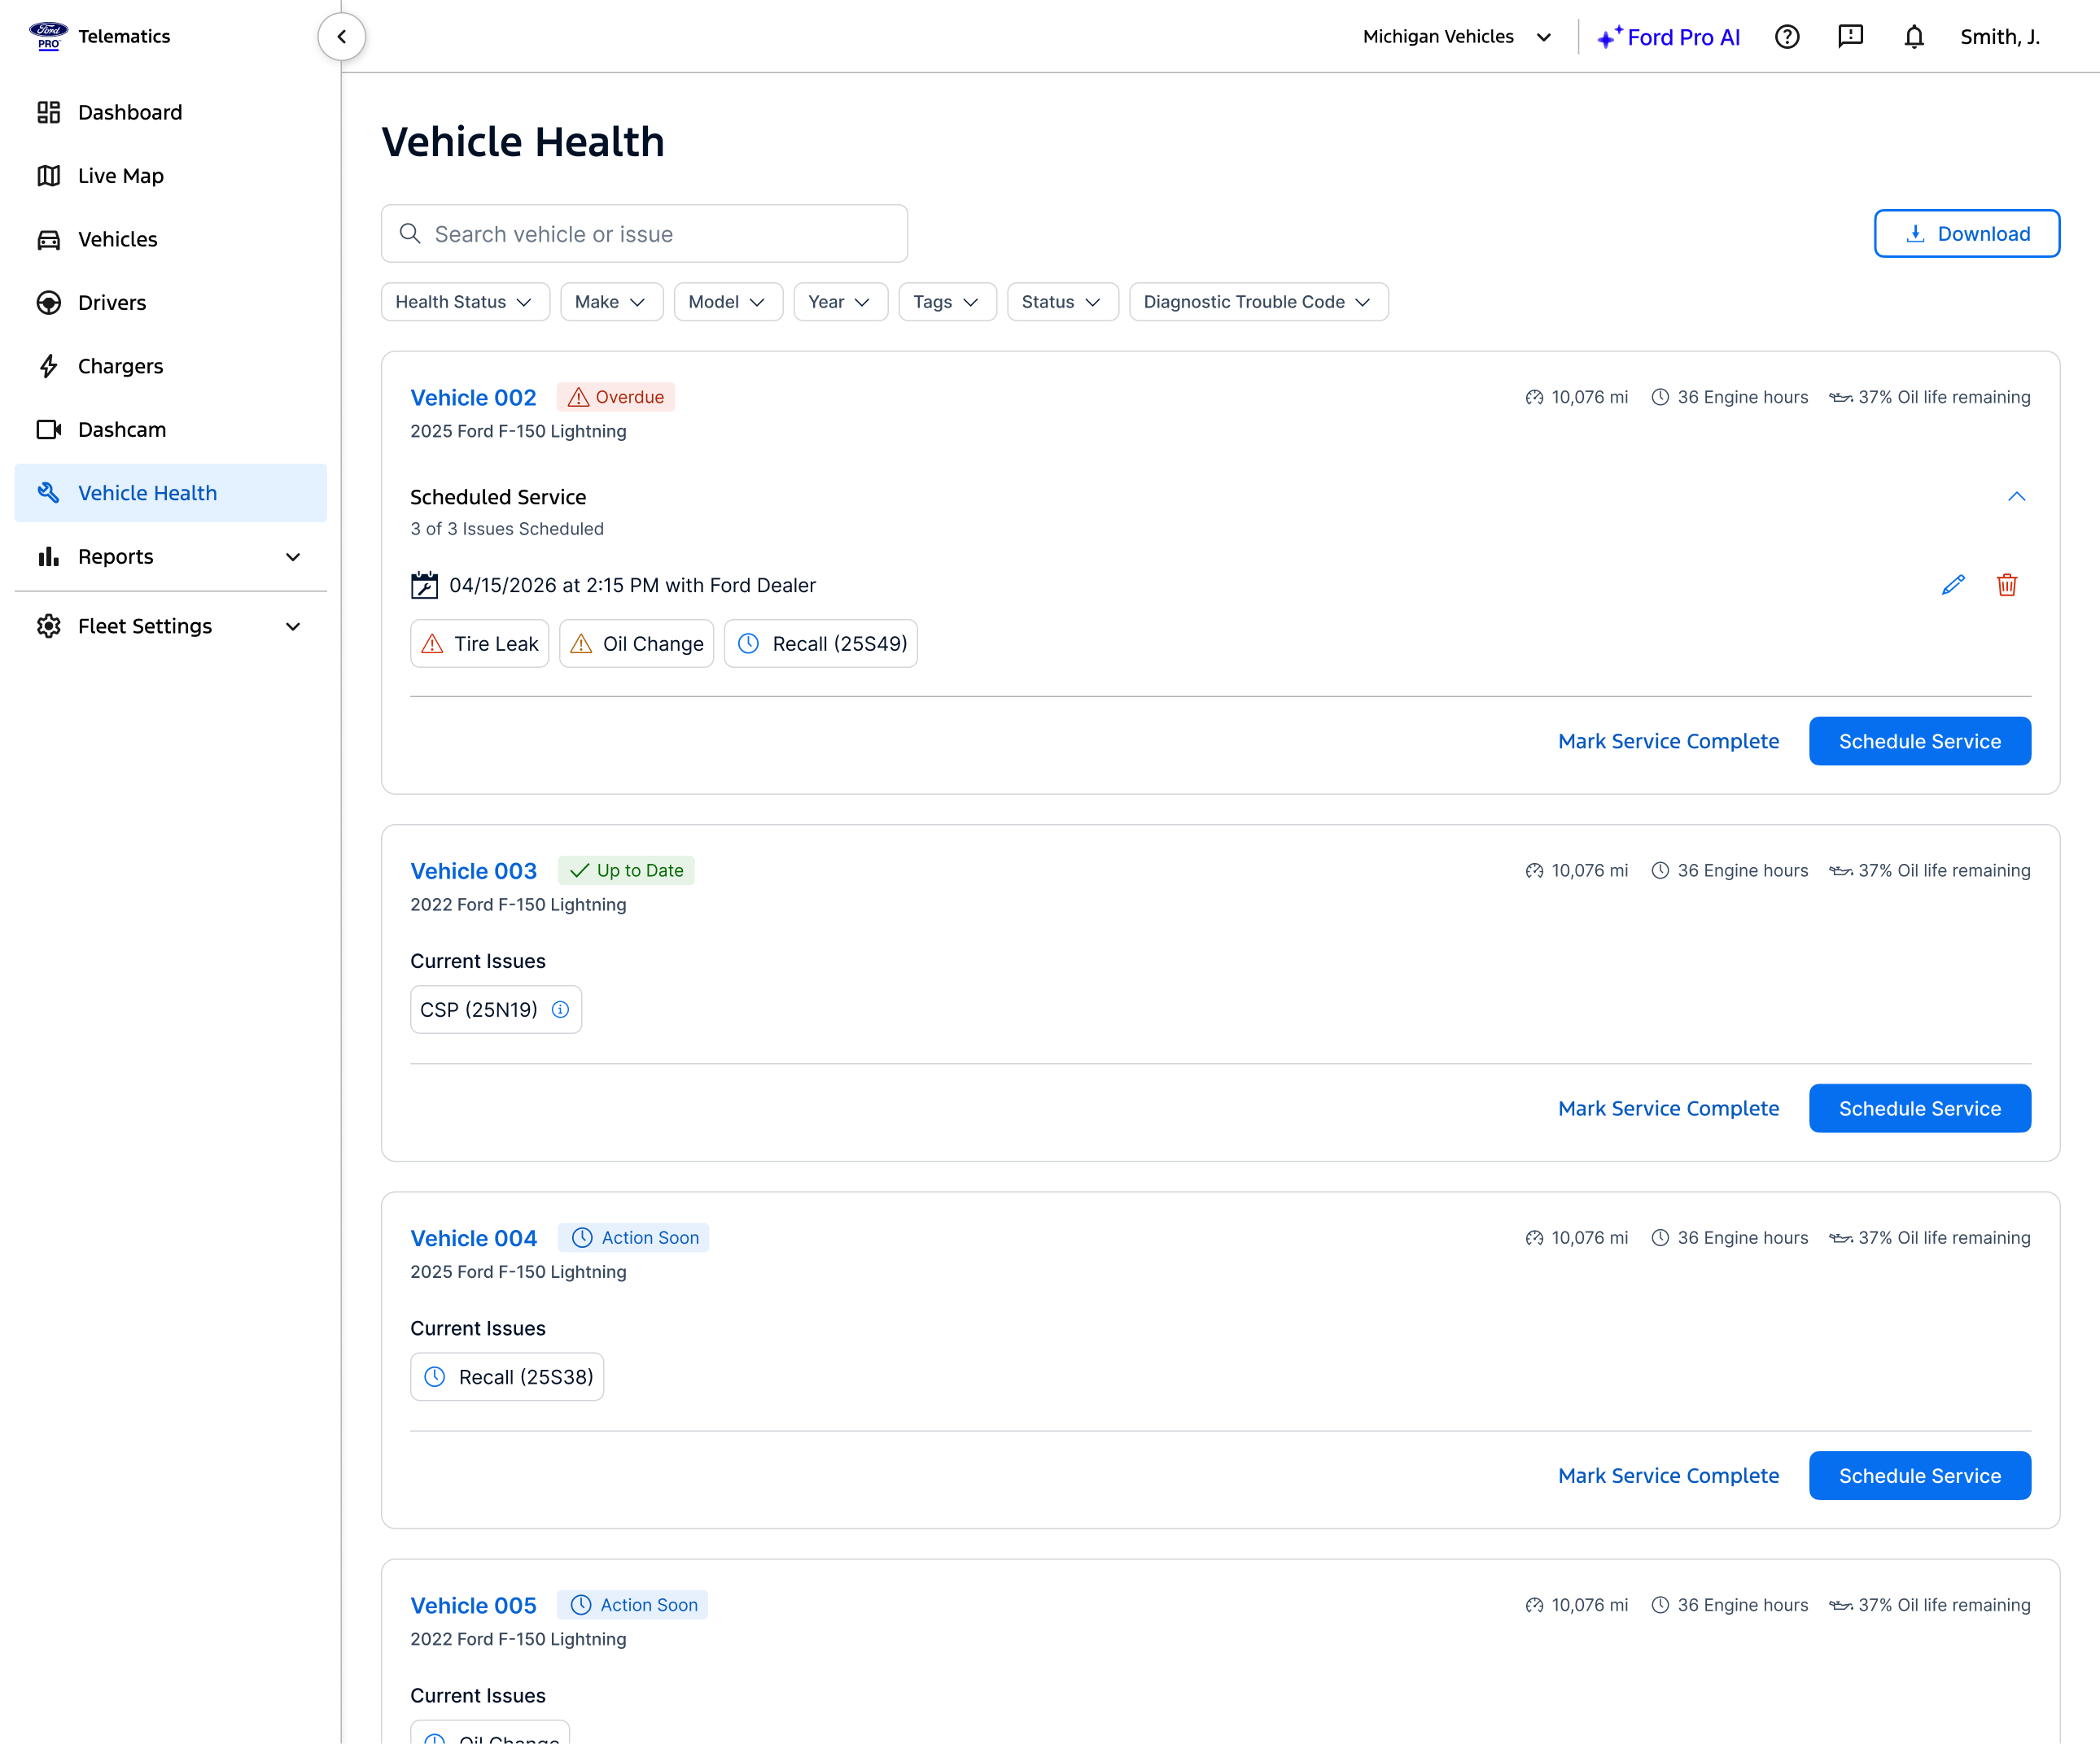Open Dashcam page from sidebar

121,429
